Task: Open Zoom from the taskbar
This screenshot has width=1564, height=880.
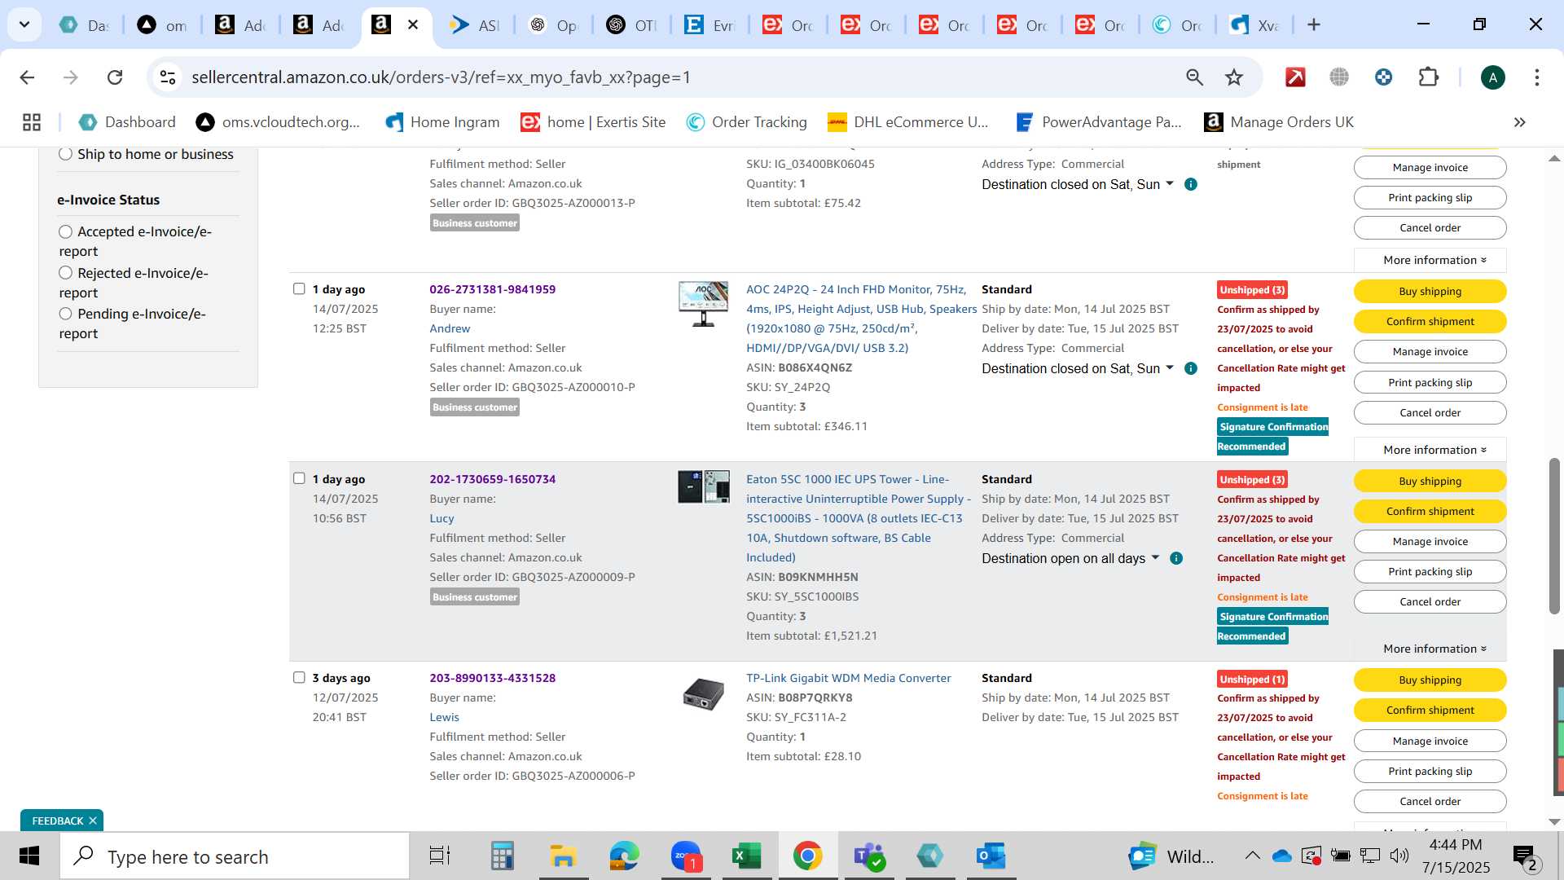Action: tap(686, 856)
